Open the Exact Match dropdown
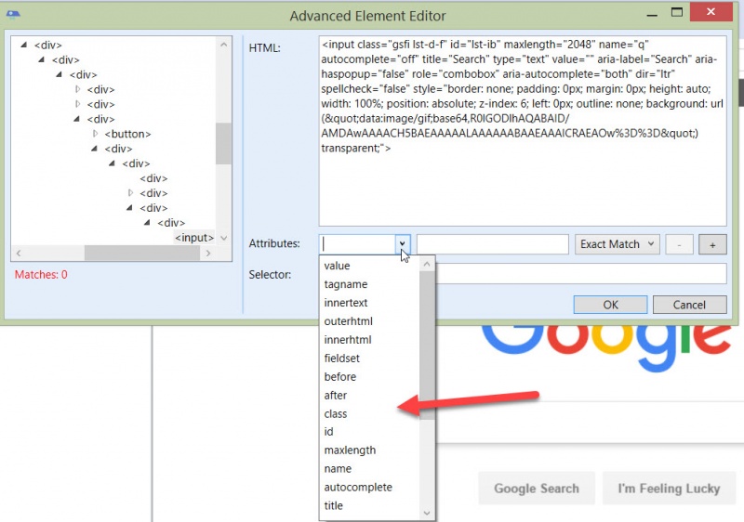The height and width of the screenshot is (522, 744). click(x=617, y=244)
